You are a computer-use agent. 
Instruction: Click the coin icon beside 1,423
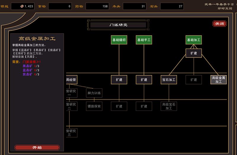(22, 6)
